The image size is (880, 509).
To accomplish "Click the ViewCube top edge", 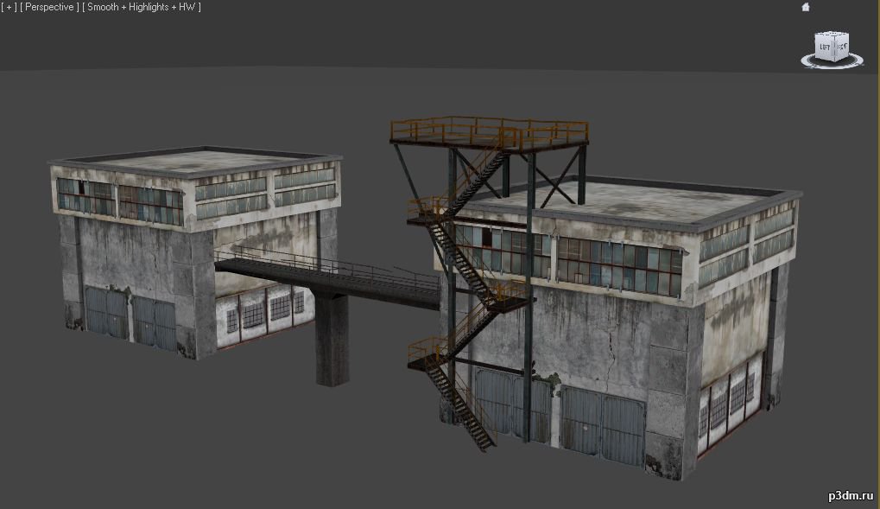I will [x=833, y=34].
